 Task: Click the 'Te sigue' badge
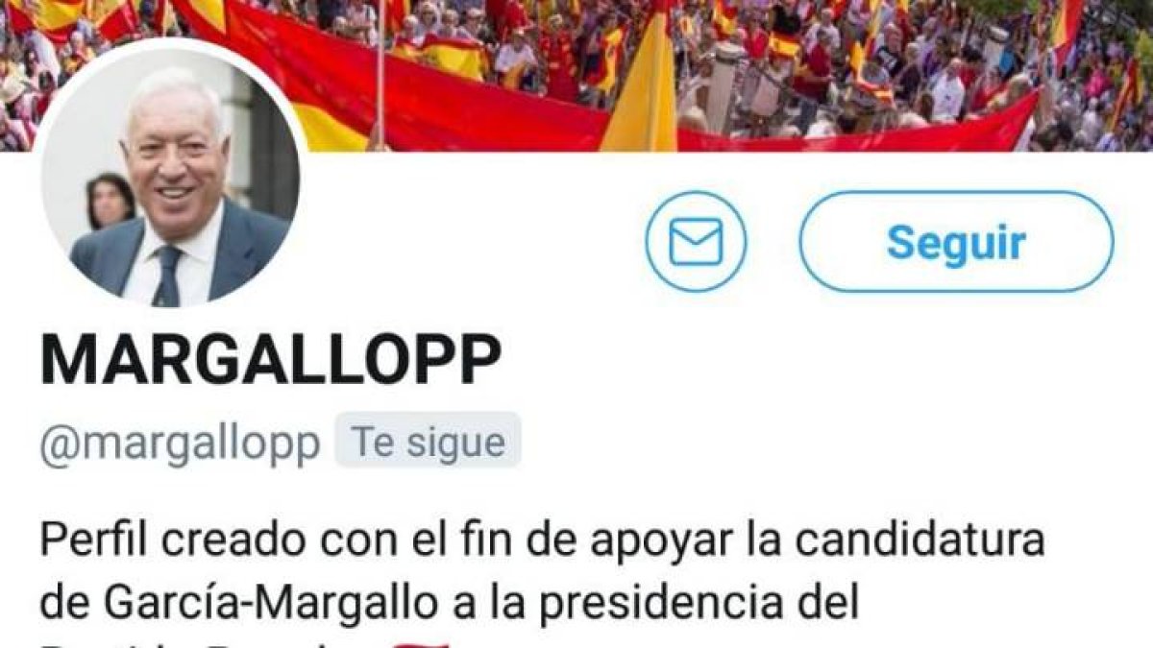tap(428, 442)
